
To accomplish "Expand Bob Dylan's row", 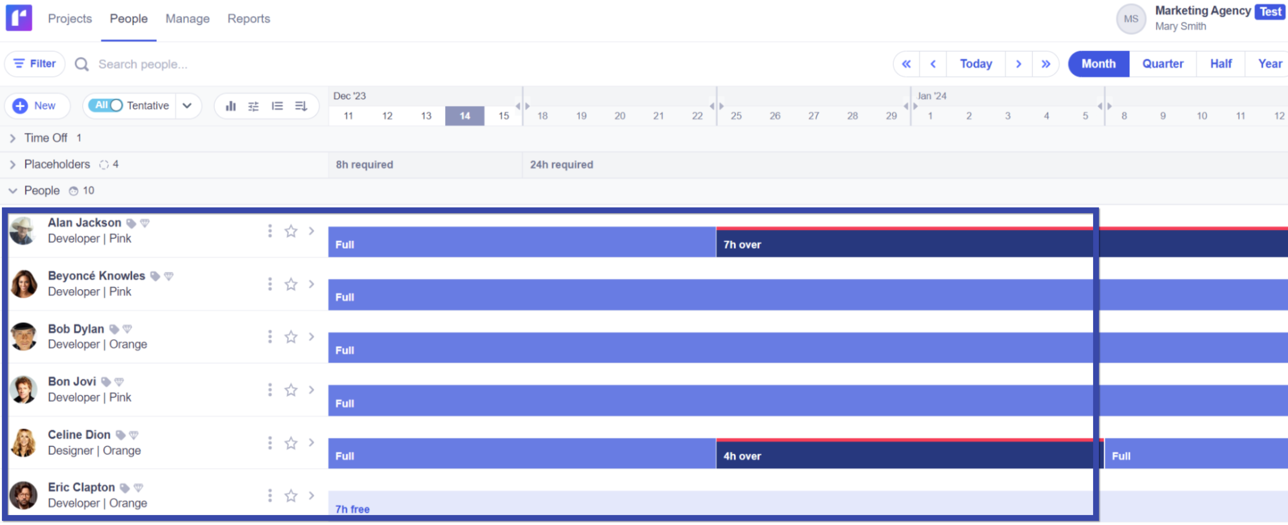I will tap(312, 337).
